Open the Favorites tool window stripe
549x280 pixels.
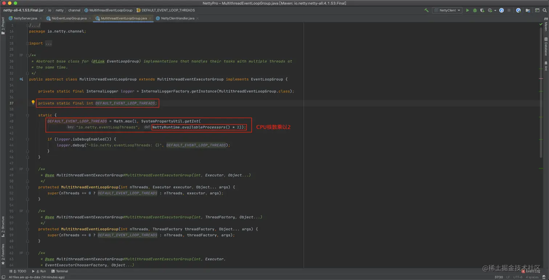(x=3, y=254)
